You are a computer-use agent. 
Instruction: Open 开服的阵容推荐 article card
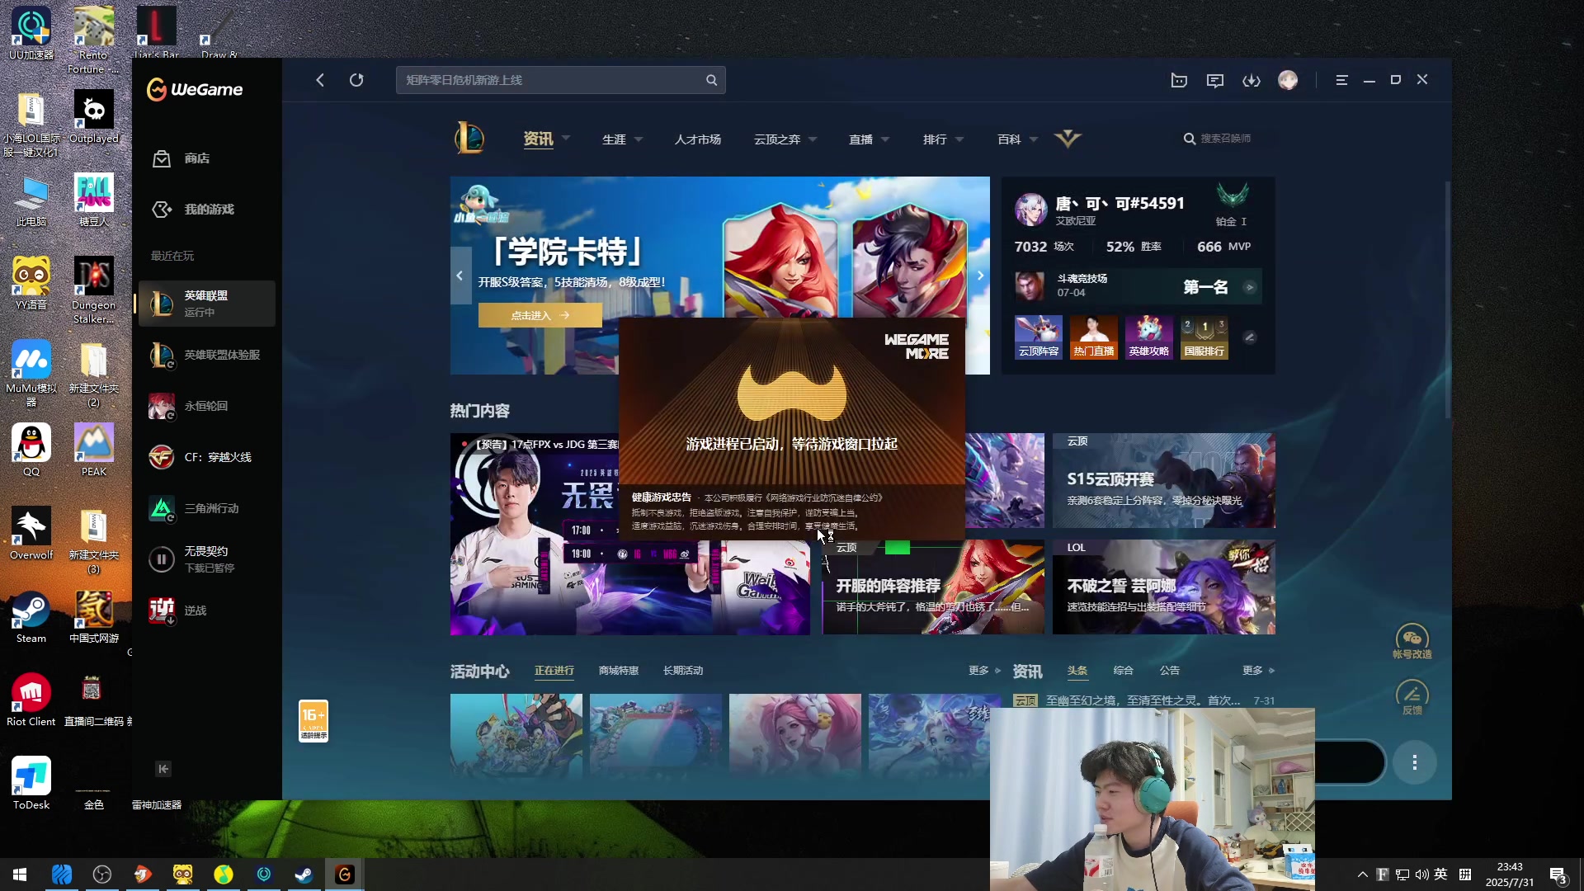[x=933, y=588]
